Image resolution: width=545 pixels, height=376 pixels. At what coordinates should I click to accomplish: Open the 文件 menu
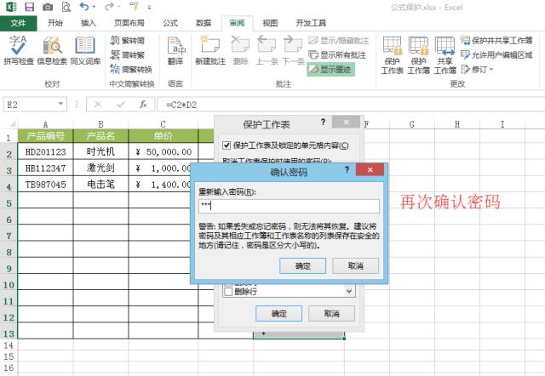18,23
